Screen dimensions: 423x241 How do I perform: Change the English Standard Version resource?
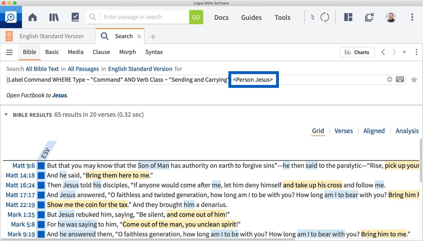coord(140,69)
